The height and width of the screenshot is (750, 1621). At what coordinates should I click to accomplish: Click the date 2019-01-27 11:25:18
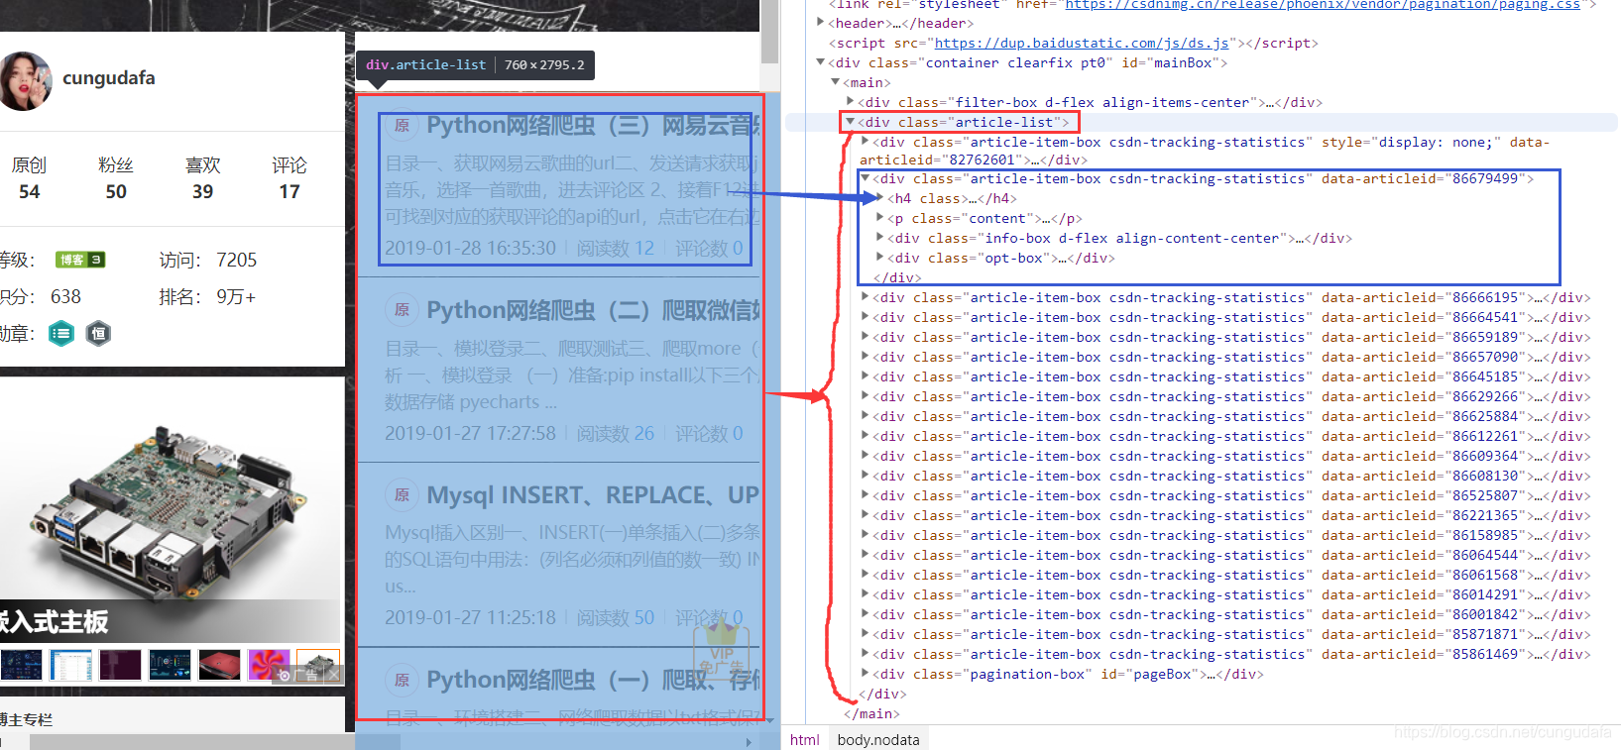470,617
